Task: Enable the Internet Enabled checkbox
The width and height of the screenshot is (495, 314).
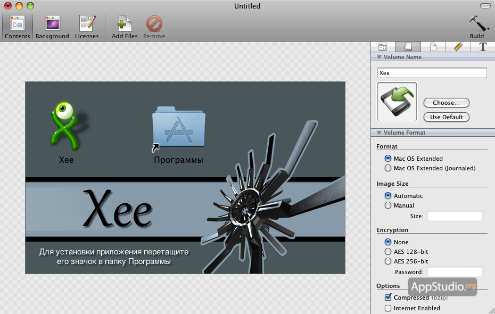Action: pos(388,308)
